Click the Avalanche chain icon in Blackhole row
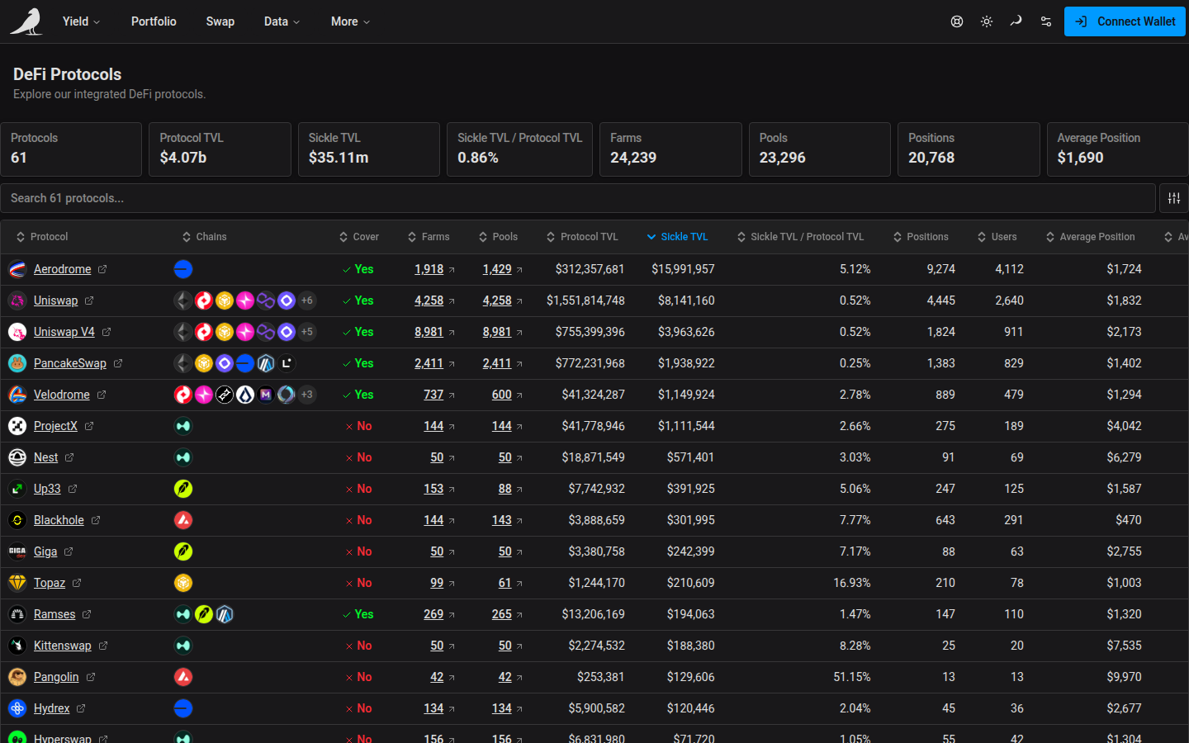The width and height of the screenshot is (1189, 743). [183, 520]
